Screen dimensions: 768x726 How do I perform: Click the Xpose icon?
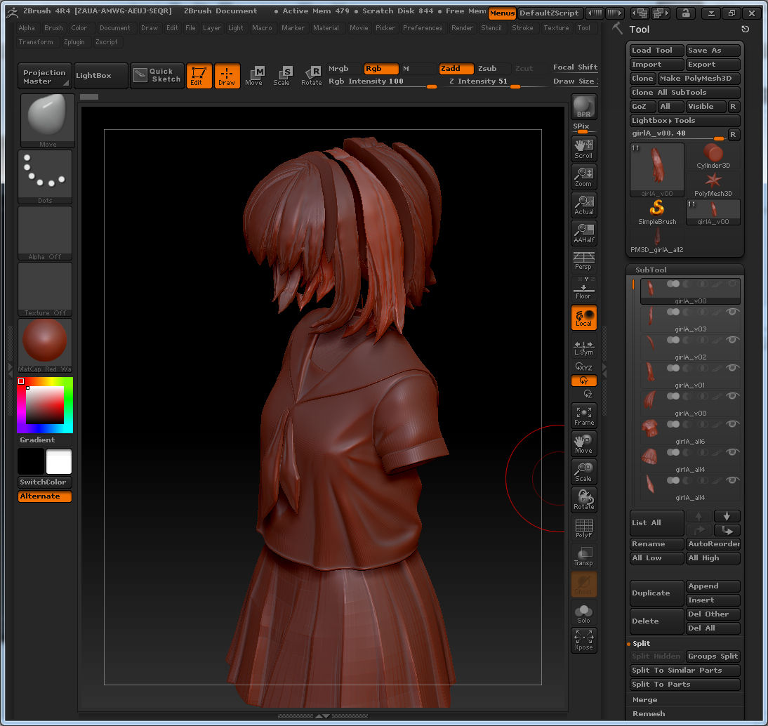583,640
